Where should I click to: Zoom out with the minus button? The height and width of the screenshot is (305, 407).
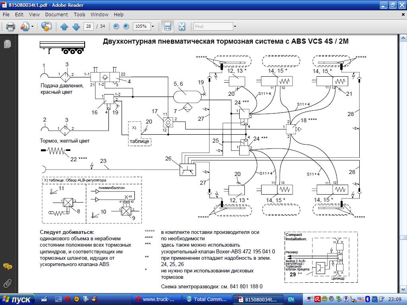pos(116,26)
